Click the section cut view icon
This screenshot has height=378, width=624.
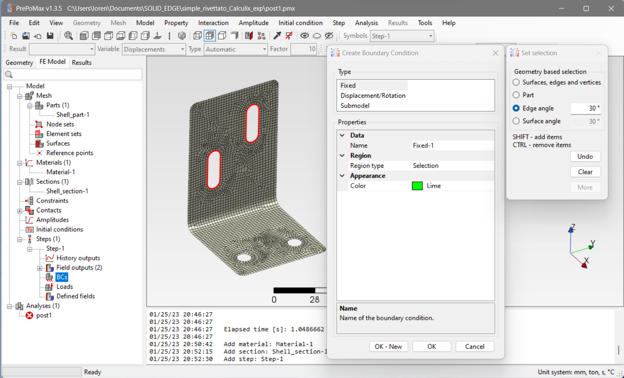[249, 36]
